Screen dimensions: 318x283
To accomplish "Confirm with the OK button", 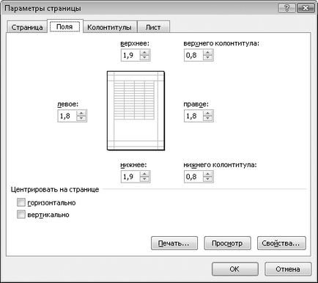I will click(x=235, y=269).
